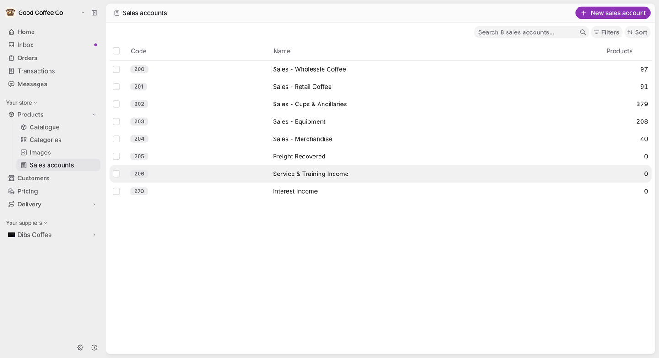
Task: Click the Dibs Coffee supplier logo
Action: coord(11,235)
